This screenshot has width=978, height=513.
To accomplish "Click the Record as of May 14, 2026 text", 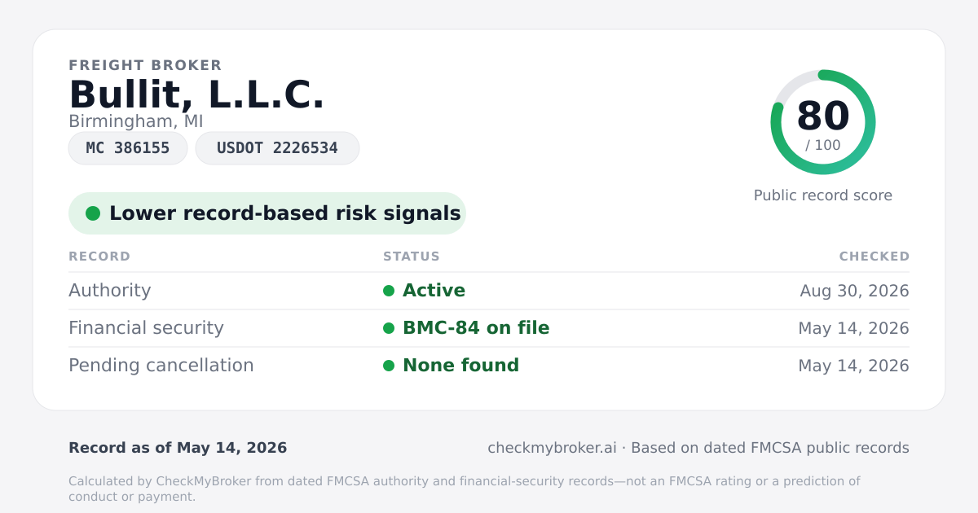I will (178, 448).
